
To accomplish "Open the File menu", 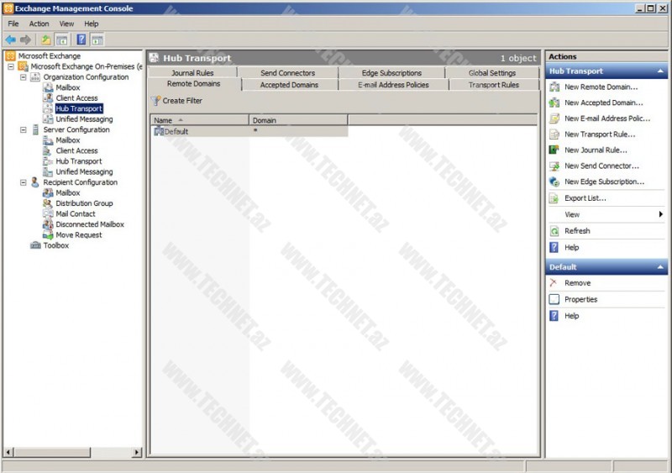I will tap(13, 24).
